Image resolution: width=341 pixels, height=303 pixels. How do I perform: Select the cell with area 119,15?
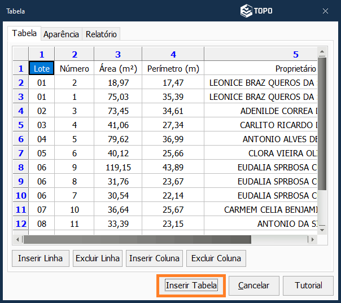tap(118, 167)
